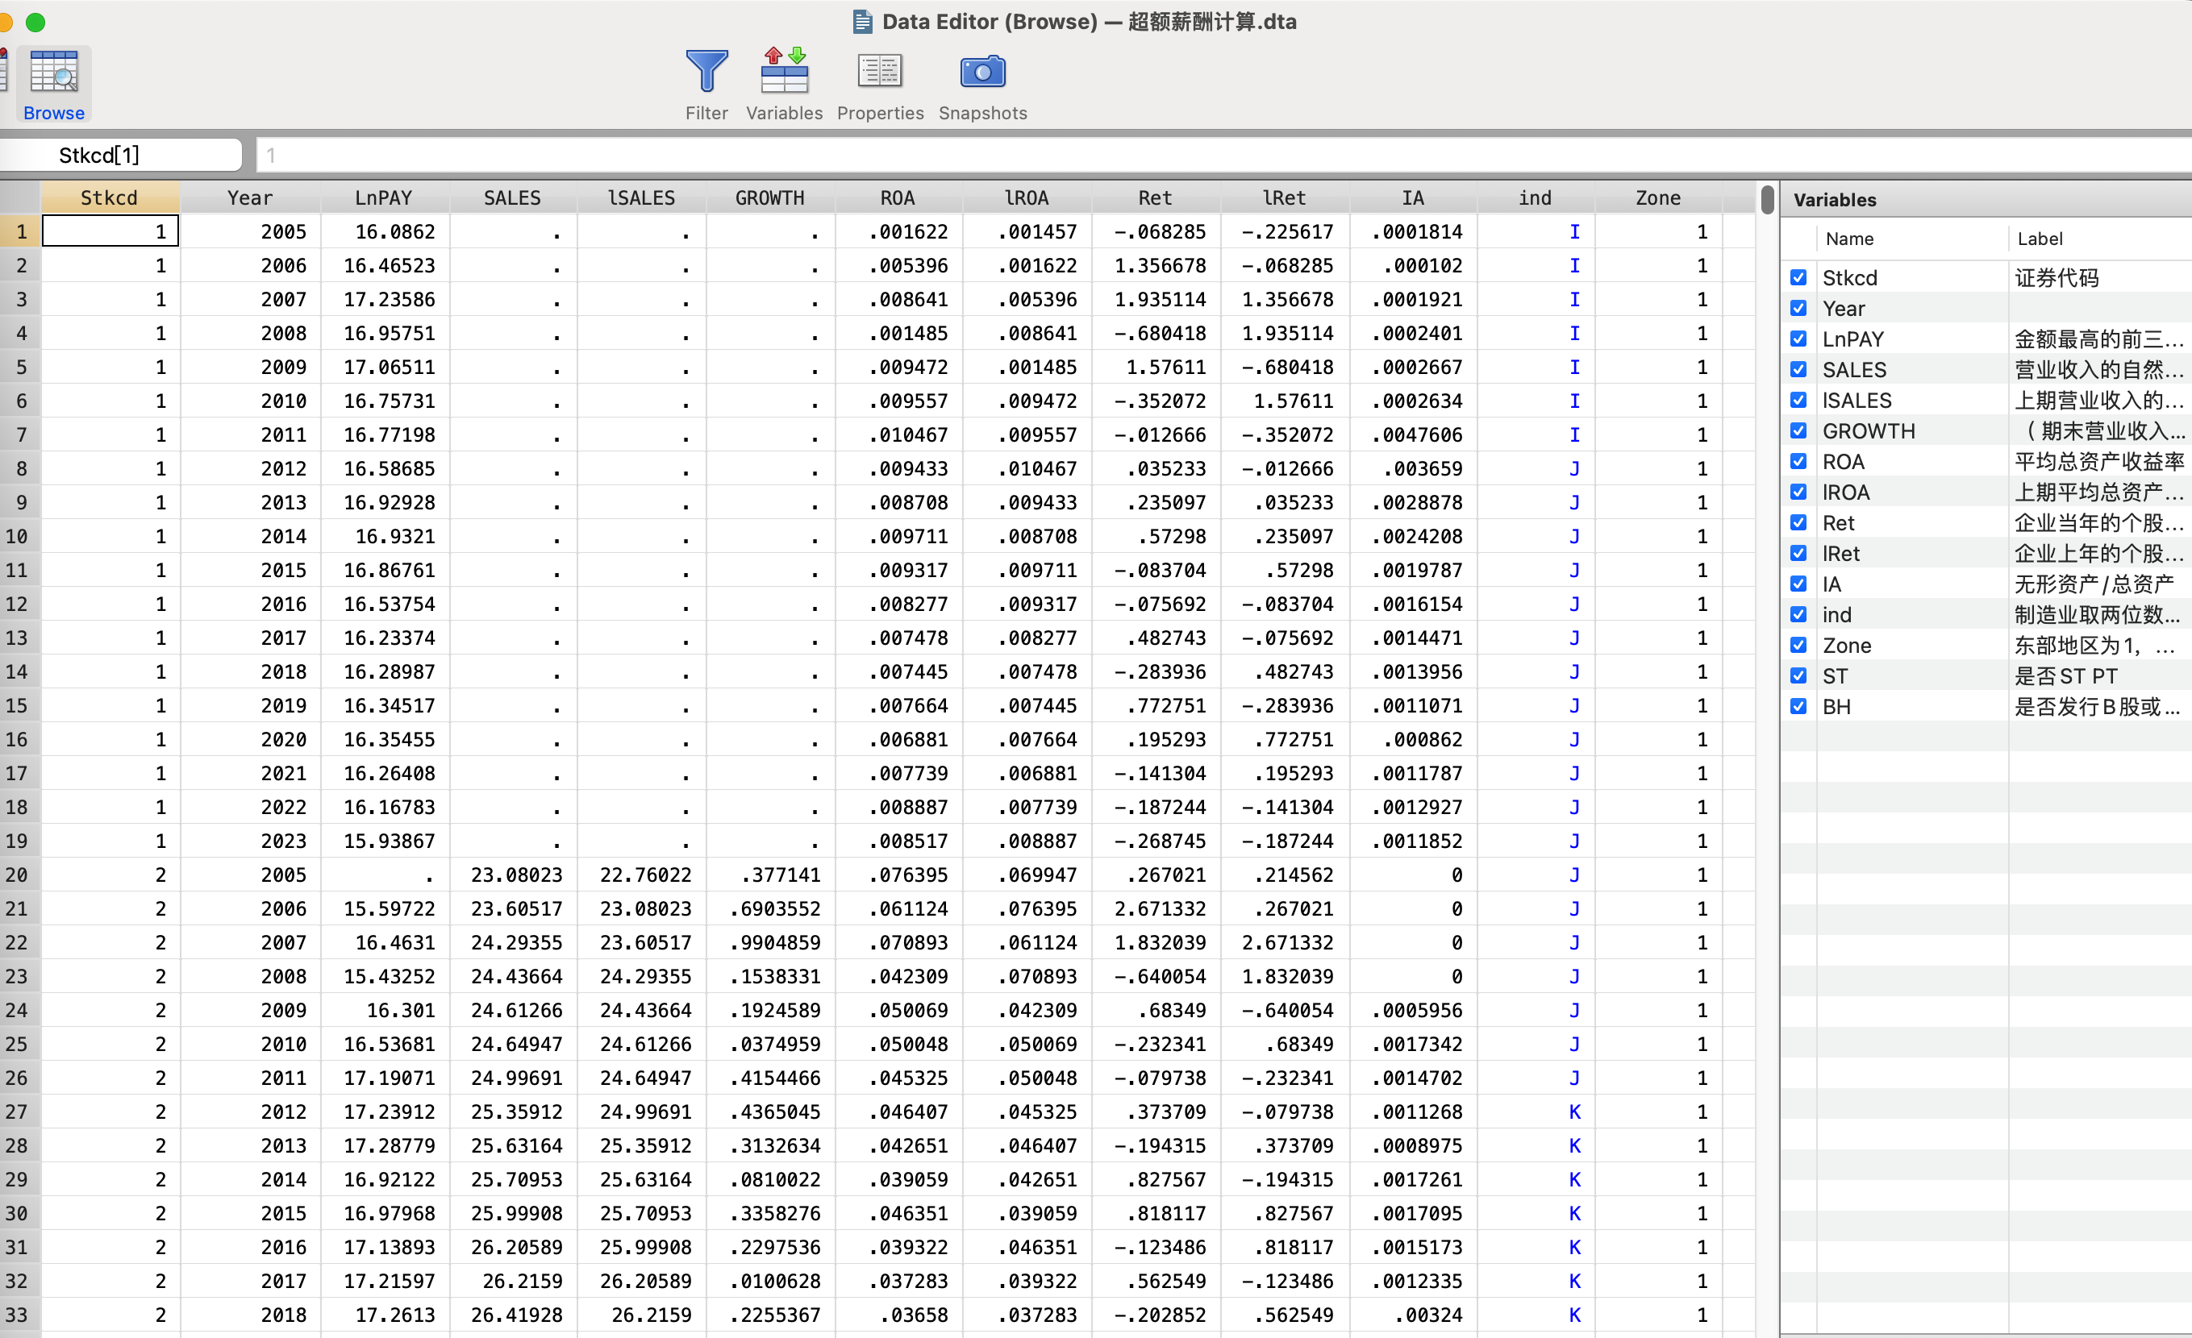The image size is (2192, 1338).
Task: Select row number 20 header
Action: [x=19, y=875]
